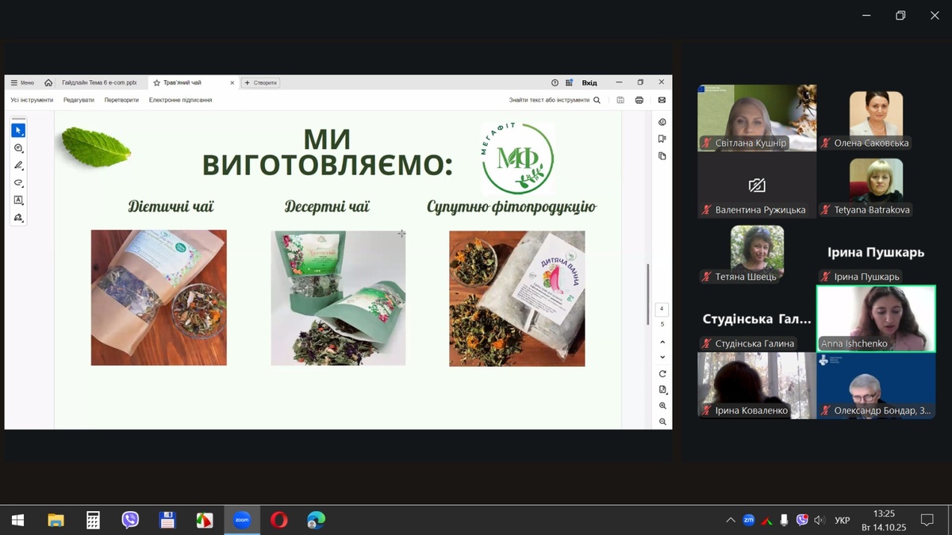952x535 pixels.
Task: Click the print icon in Acrobat
Action: (x=639, y=101)
